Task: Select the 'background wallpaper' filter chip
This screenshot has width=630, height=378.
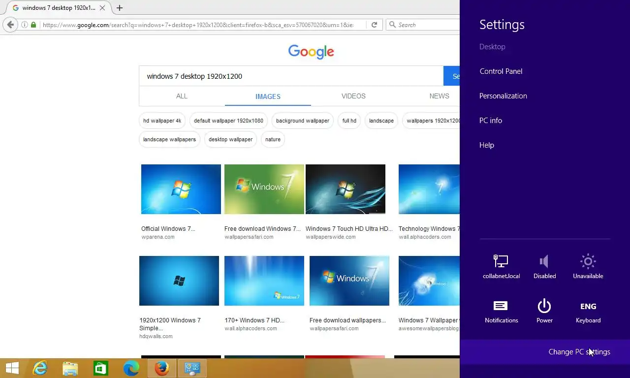Action: pos(303,121)
